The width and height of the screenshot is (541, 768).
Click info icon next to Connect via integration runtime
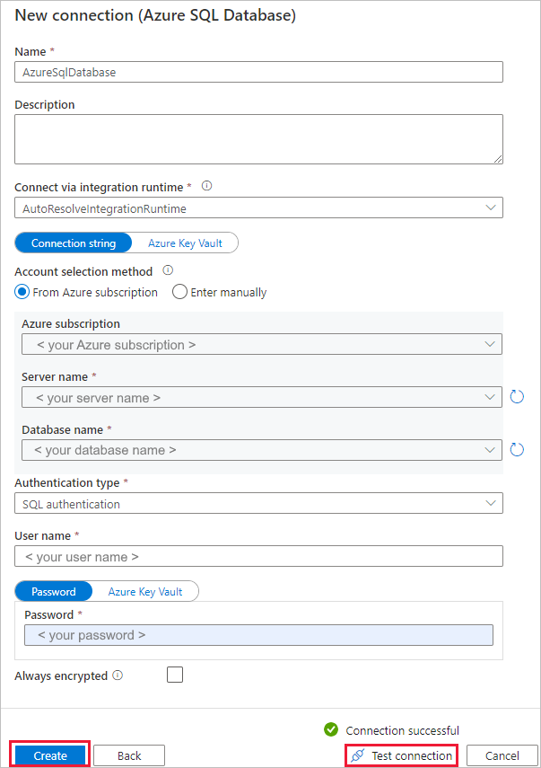(x=206, y=186)
